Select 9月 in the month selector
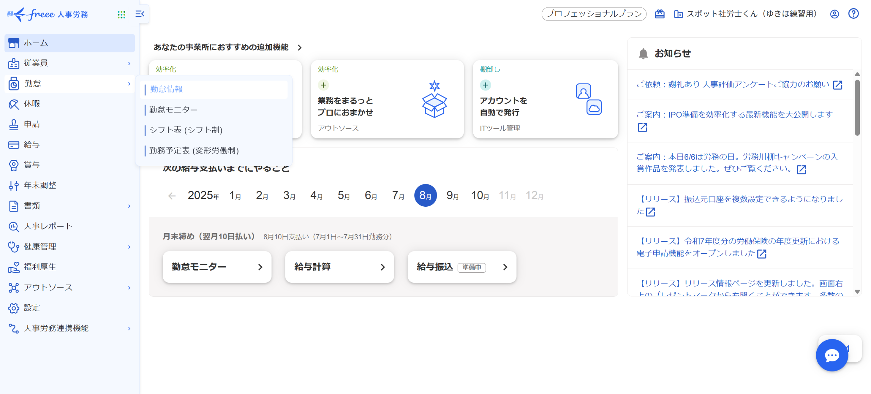871x394 pixels. [453, 195]
